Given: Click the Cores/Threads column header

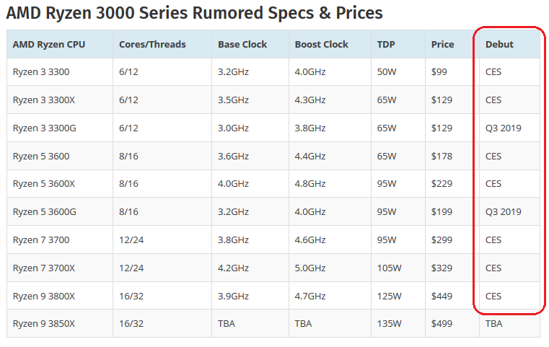Looking at the screenshot, I should [152, 44].
